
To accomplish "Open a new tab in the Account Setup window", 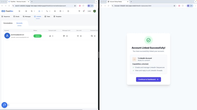I will [131, 2].
